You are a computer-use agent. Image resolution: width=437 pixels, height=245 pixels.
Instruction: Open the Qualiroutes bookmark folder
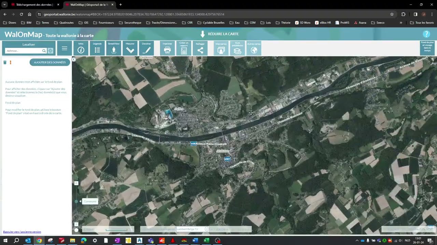point(64,23)
